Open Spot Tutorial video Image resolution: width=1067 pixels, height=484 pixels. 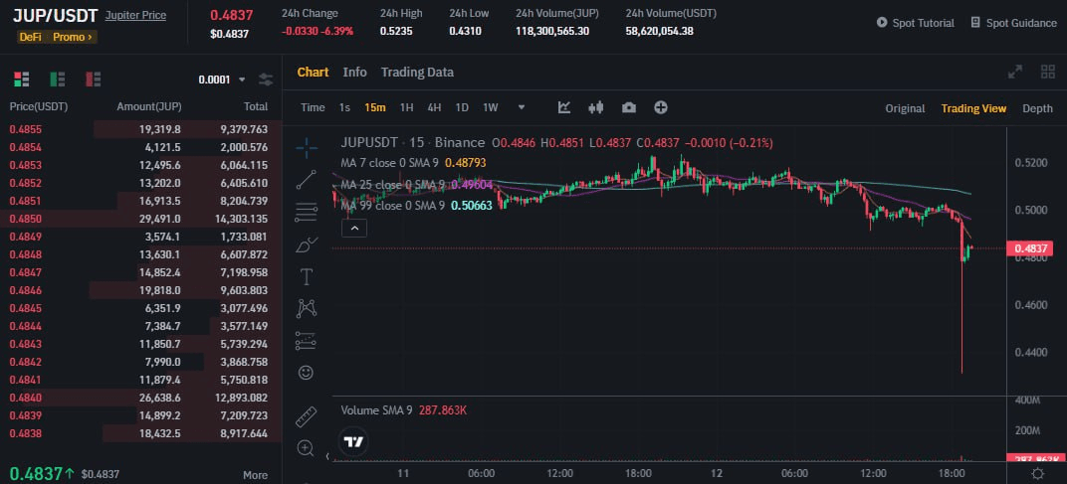[x=916, y=23]
